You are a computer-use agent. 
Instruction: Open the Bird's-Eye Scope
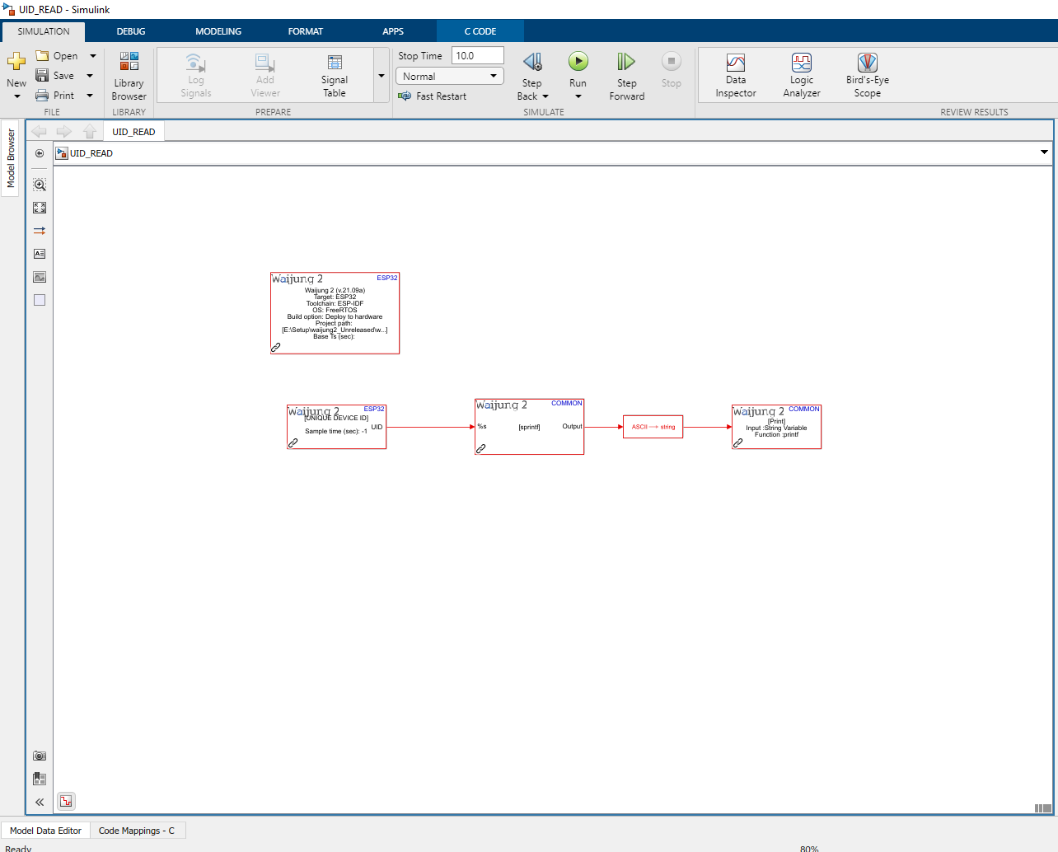[x=868, y=75]
